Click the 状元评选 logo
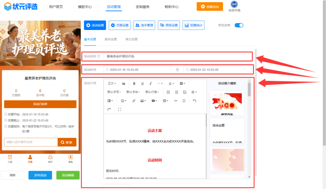The width and height of the screenshot is (326, 189). point(21,7)
